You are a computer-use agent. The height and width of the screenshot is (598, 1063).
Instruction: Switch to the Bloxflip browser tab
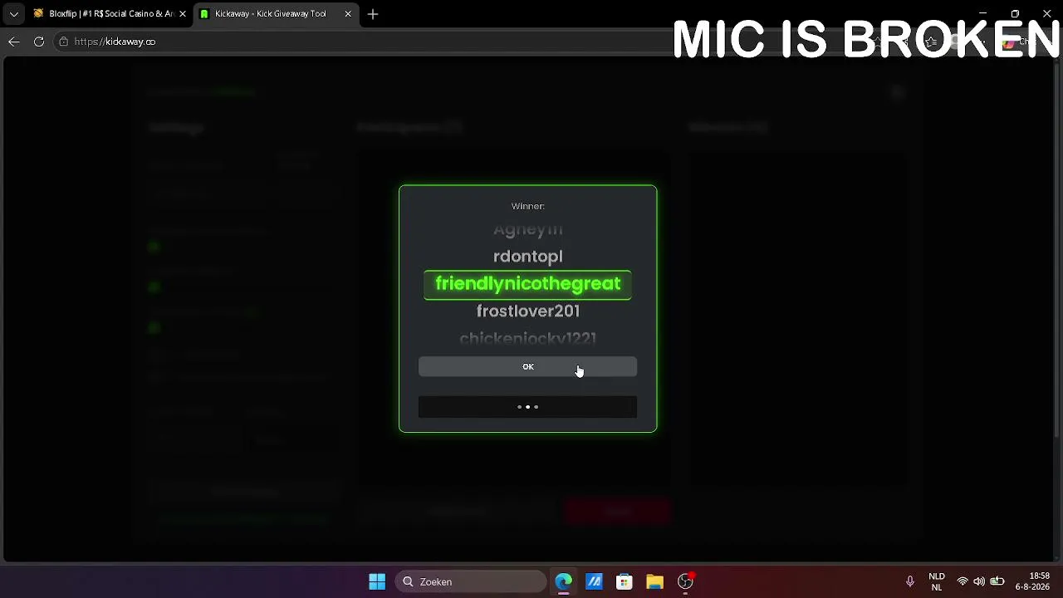point(110,14)
